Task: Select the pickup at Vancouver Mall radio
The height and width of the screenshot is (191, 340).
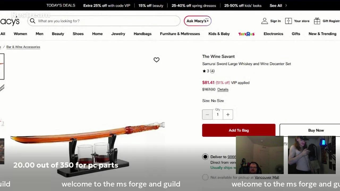Action: pos(205,177)
